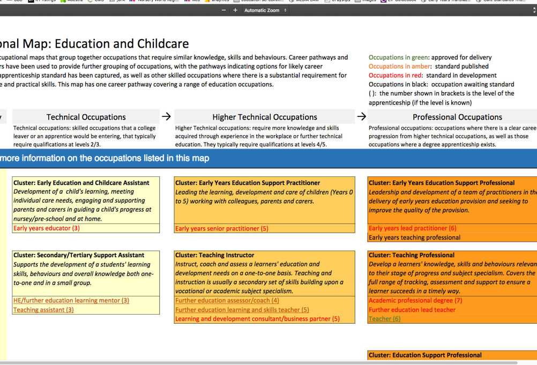Click the zoom in plus button
The height and width of the screenshot is (365, 537).
(235, 10)
